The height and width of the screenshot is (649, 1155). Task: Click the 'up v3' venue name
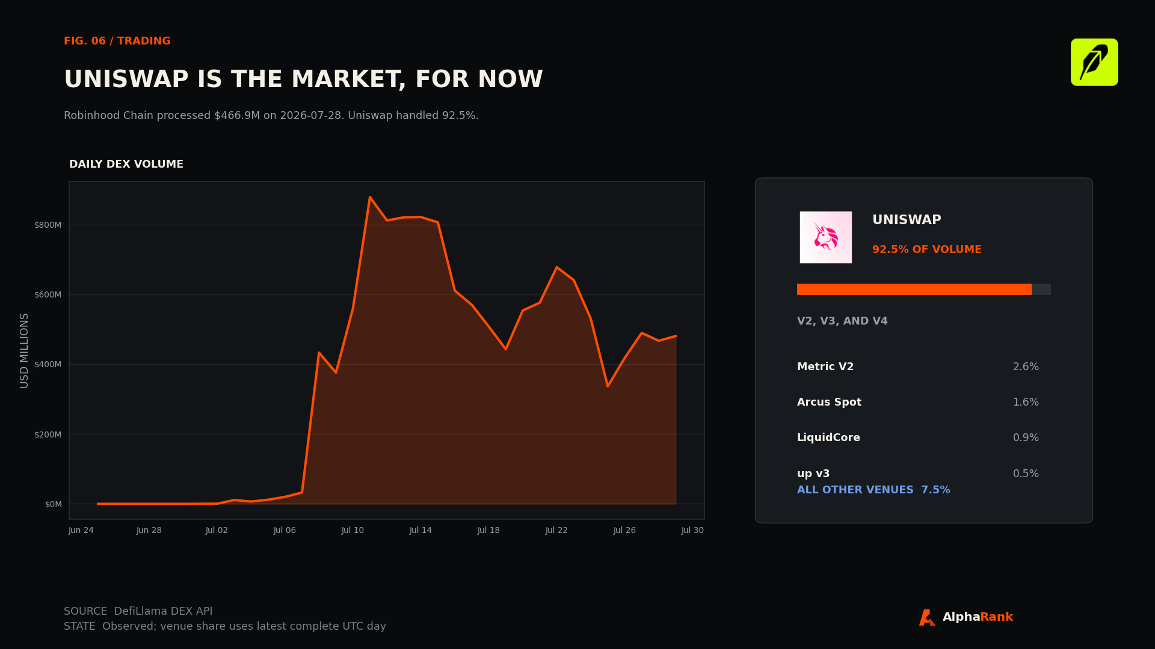point(813,474)
